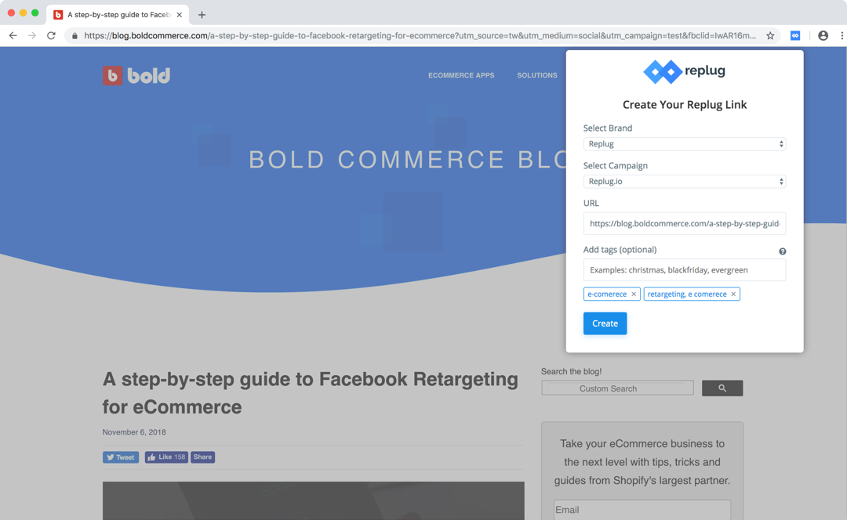847x520 pixels.
Task: Click the Custom Search box
Action: tap(617, 388)
